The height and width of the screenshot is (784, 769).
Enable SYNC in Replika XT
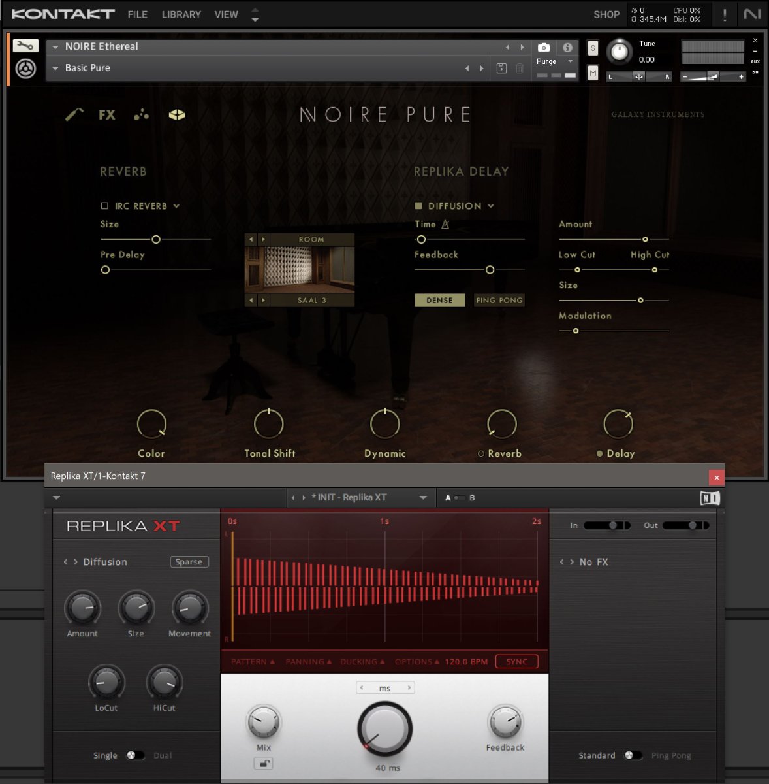pyautogui.click(x=517, y=662)
